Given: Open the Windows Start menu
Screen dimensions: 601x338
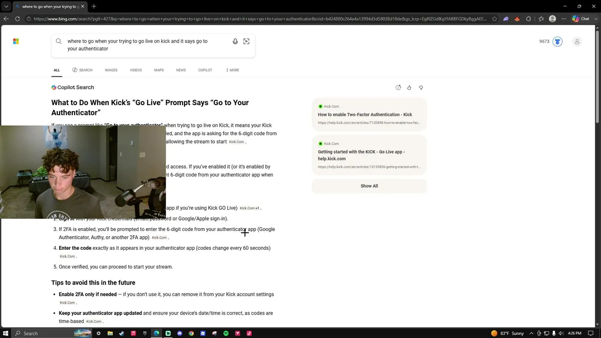Looking at the screenshot, I should (6, 333).
